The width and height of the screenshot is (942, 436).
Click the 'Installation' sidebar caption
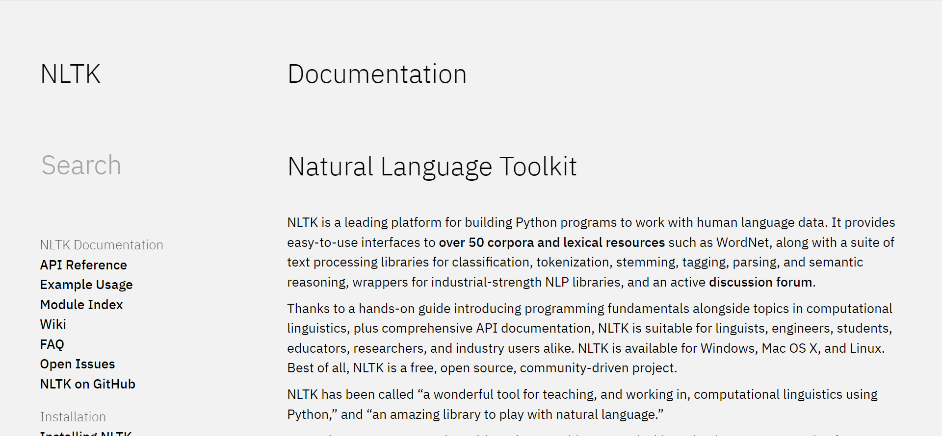73,417
